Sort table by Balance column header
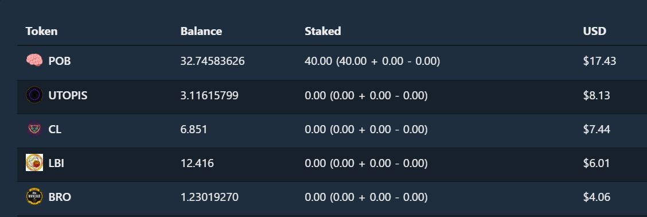The height and width of the screenshot is (217, 647). tap(201, 31)
